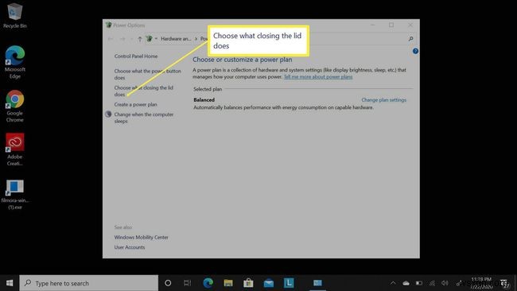517x291 pixels.
Task: Open Microsoft Store from the taskbar
Action: coord(248,283)
